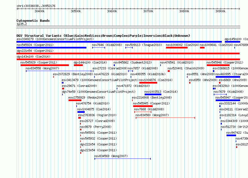
Task: Open nsv7679 (Kidd2008) label
Action: [x=228, y=92]
